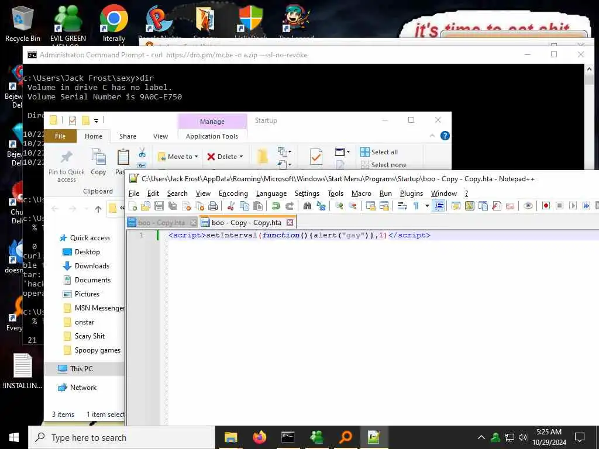Viewport: 599px width, 449px height.
Task: Select the View tab in File Explorer ribbon
Action: 160,136
